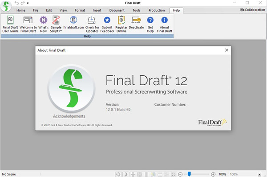Toggle Night Mode moon icon
Image resolution: width=267 pixels, height=177 pixels.
tap(125, 174)
